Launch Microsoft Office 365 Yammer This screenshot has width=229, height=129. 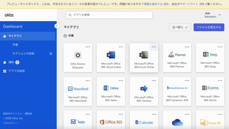144,91
